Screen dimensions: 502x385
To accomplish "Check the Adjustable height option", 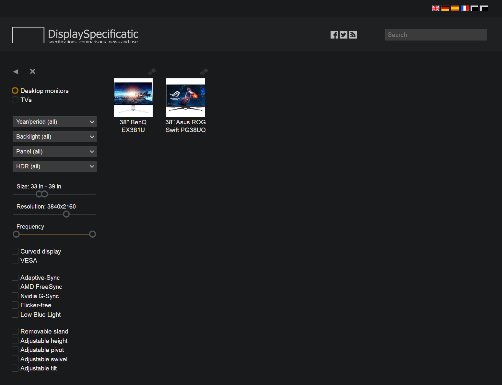I will pyautogui.click(x=15, y=341).
